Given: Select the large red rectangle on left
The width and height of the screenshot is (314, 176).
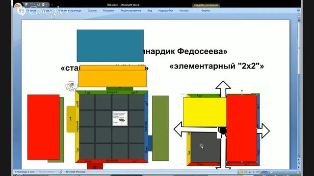Looking at the screenshot, I should [44, 127].
